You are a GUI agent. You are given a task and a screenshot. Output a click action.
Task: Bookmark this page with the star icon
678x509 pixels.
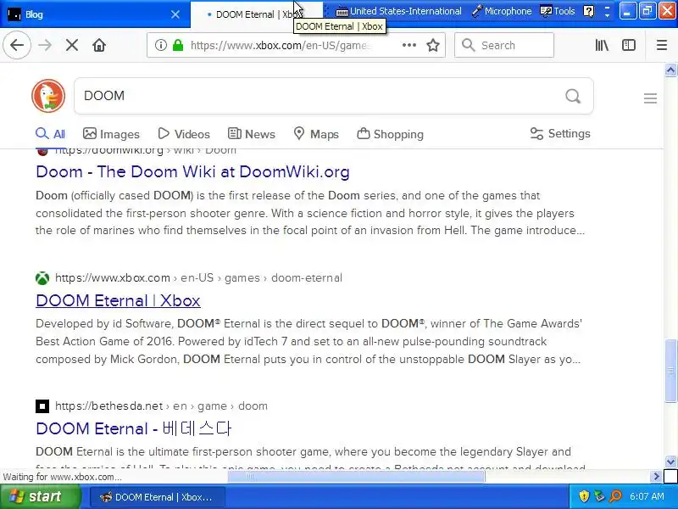(x=433, y=45)
